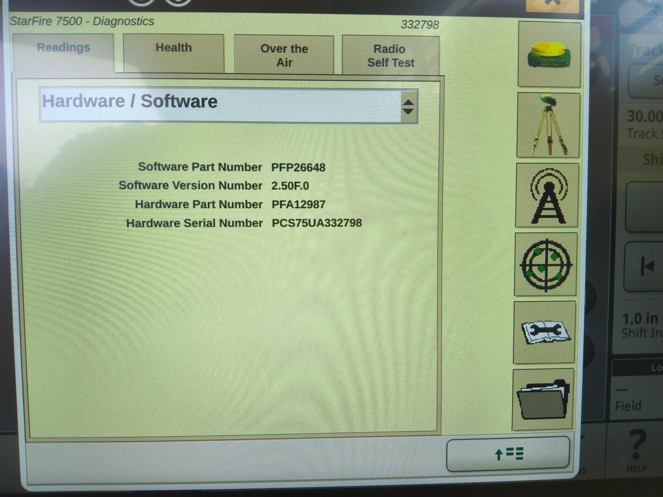Click the Hardware Serial Number label
The image size is (663, 497).
point(195,223)
